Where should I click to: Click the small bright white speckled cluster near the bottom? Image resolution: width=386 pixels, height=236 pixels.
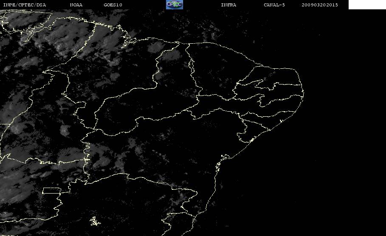(95, 221)
